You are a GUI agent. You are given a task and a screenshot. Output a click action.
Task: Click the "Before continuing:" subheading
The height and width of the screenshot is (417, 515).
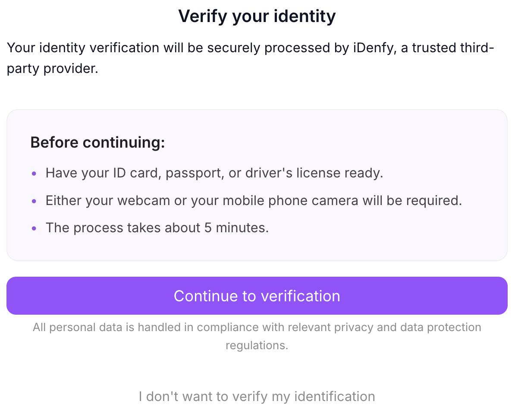97,142
